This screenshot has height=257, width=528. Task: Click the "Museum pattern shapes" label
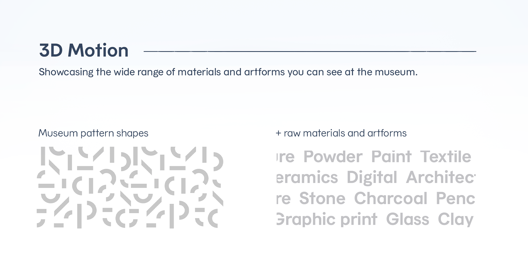pos(93,133)
